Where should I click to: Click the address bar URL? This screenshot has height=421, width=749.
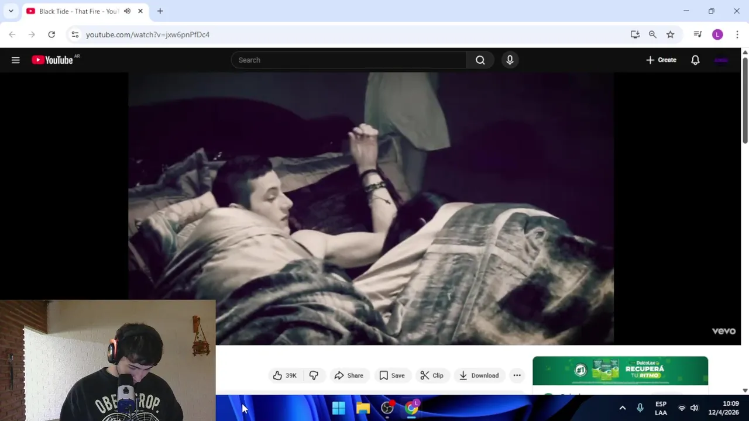point(147,34)
